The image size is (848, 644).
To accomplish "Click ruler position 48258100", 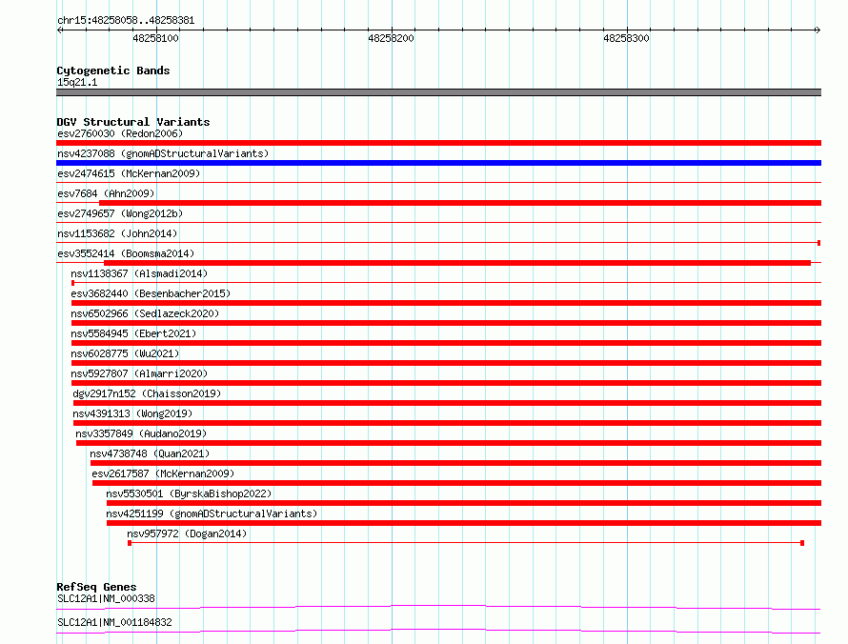I will click(155, 38).
